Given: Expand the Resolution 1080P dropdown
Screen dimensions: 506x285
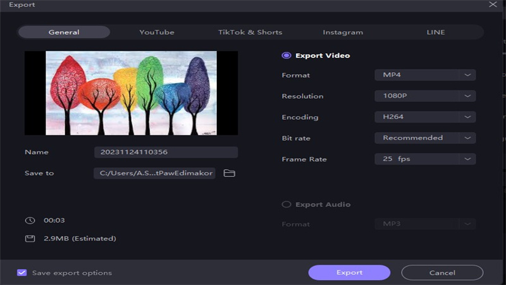Looking at the screenshot, I should [424, 96].
